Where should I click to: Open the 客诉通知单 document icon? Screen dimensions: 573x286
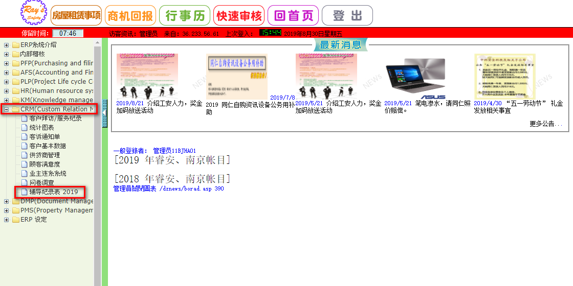[x=25, y=137]
